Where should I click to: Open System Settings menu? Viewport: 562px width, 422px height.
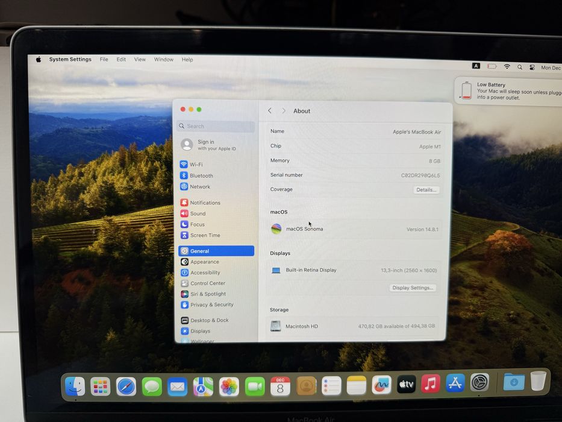[x=70, y=59]
